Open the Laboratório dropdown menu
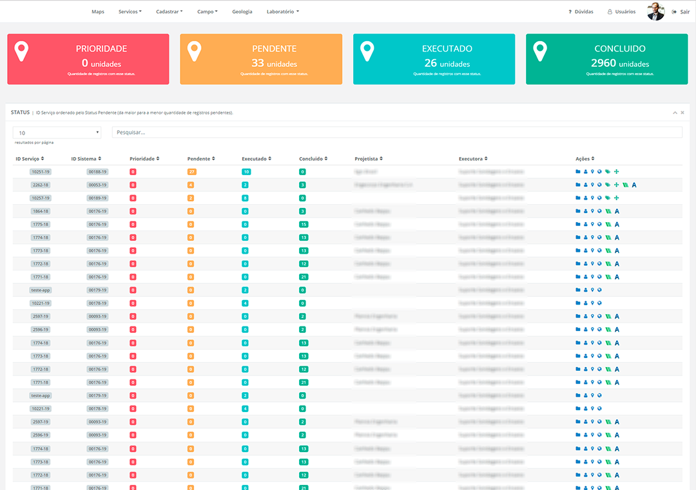Viewport: 696px width, 490px height. tap(282, 12)
